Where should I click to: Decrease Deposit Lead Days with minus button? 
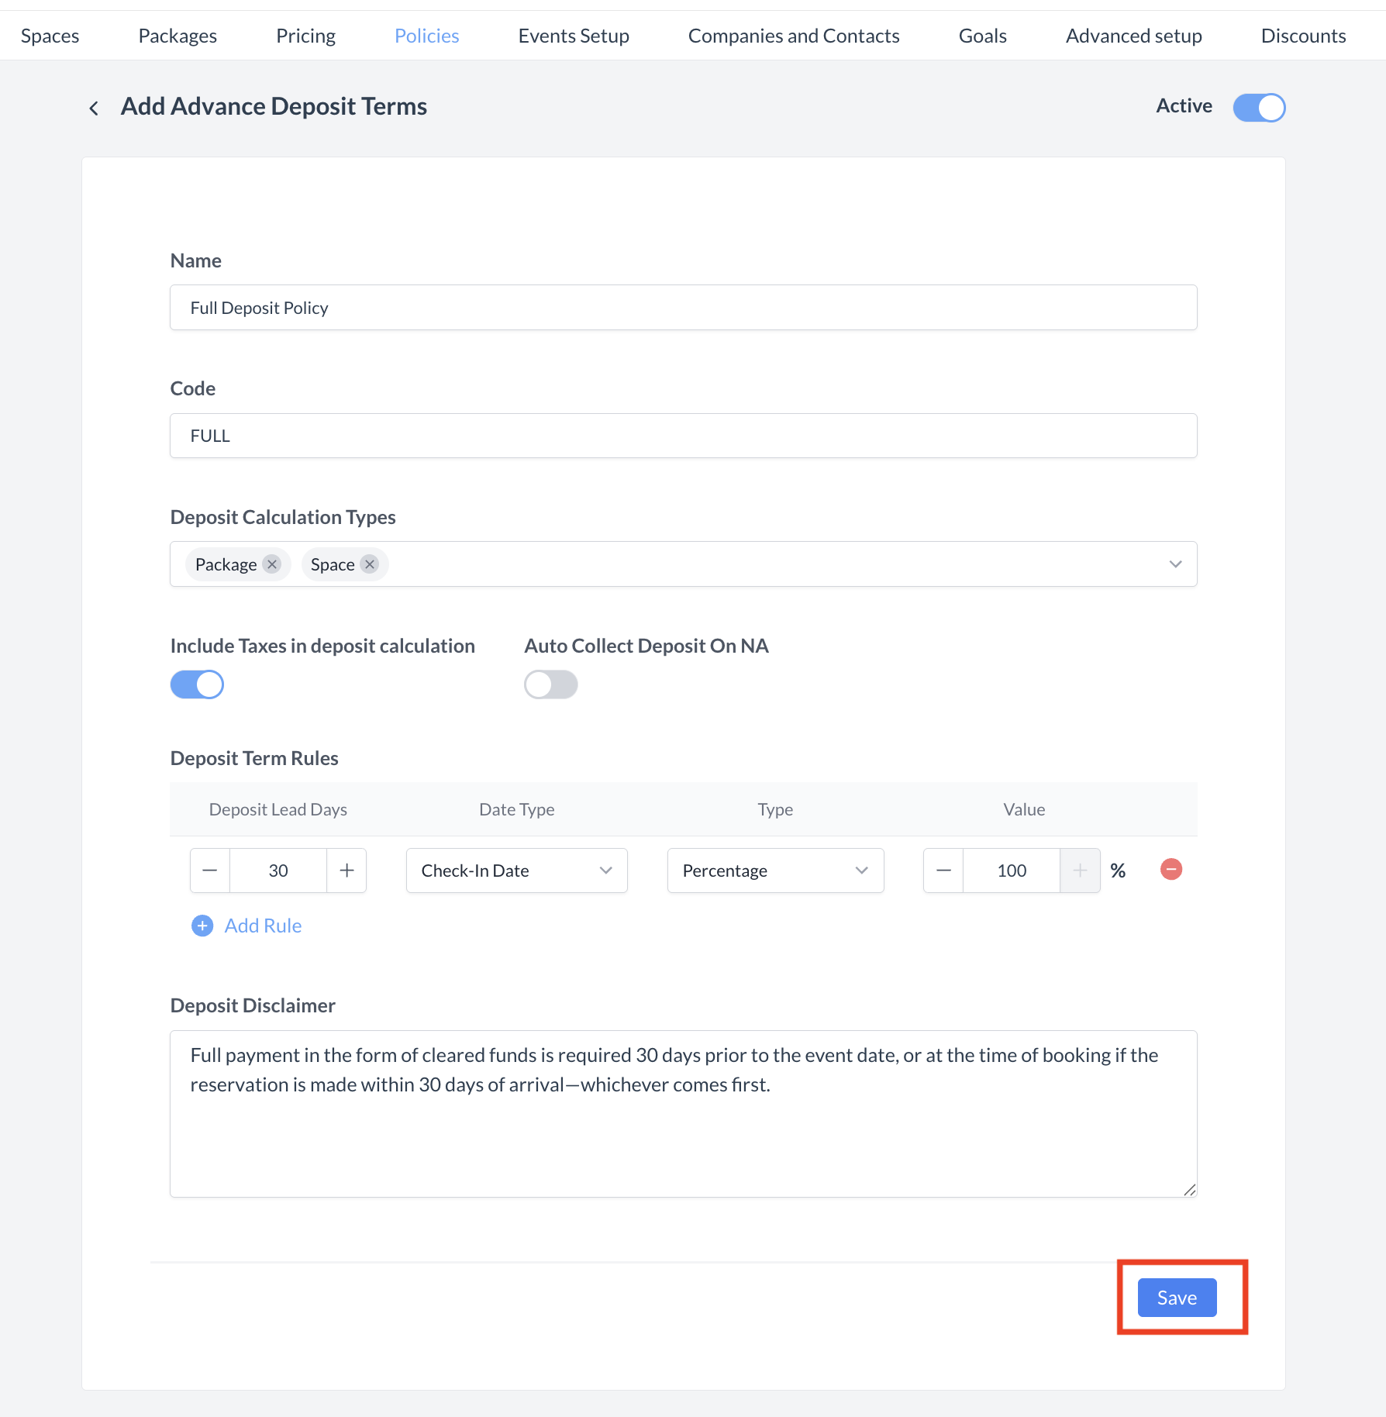click(x=210, y=871)
